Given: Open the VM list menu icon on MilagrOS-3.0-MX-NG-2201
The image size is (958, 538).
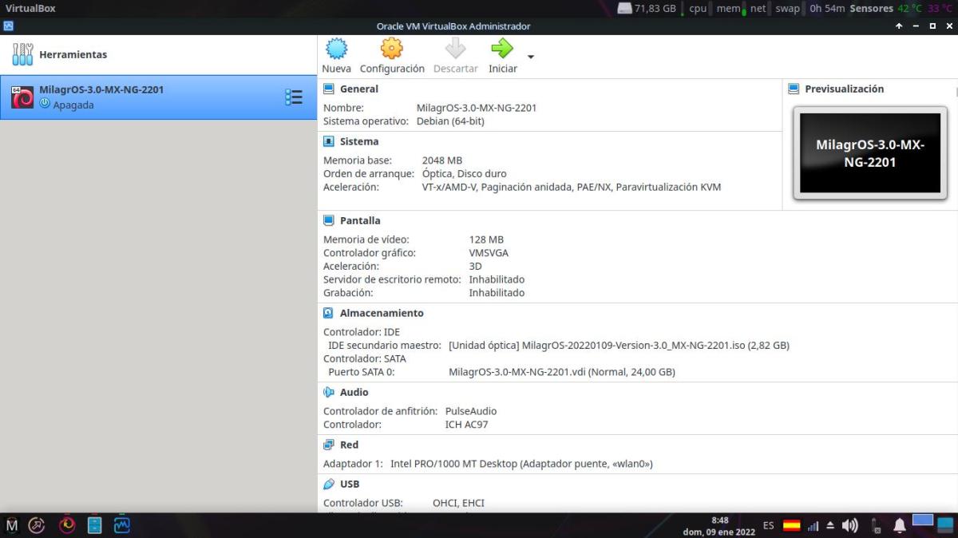Looking at the screenshot, I should coord(294,97).
